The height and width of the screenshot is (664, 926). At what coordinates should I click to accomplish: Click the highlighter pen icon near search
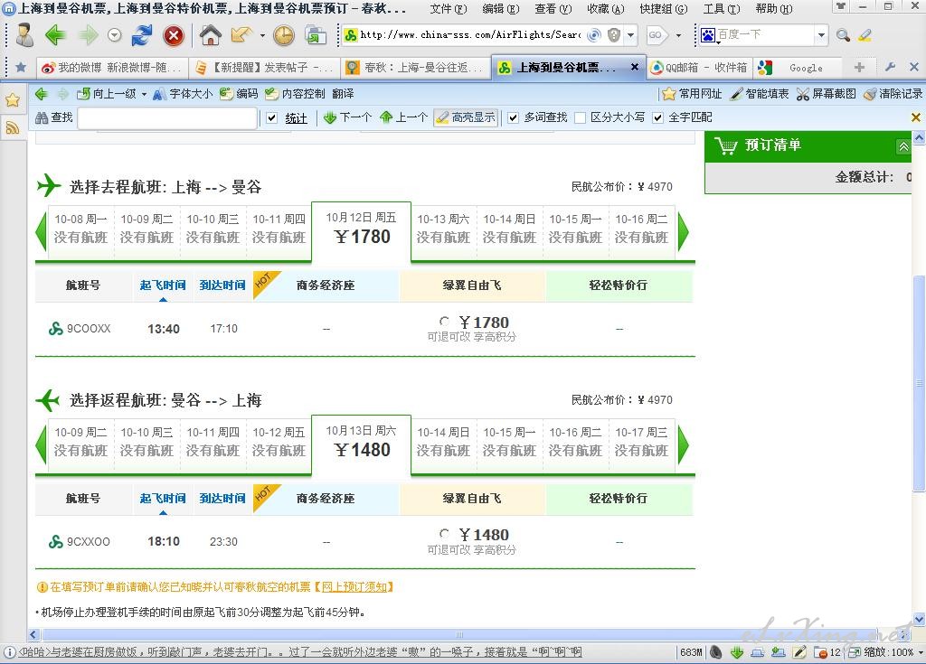click(865, 35)
